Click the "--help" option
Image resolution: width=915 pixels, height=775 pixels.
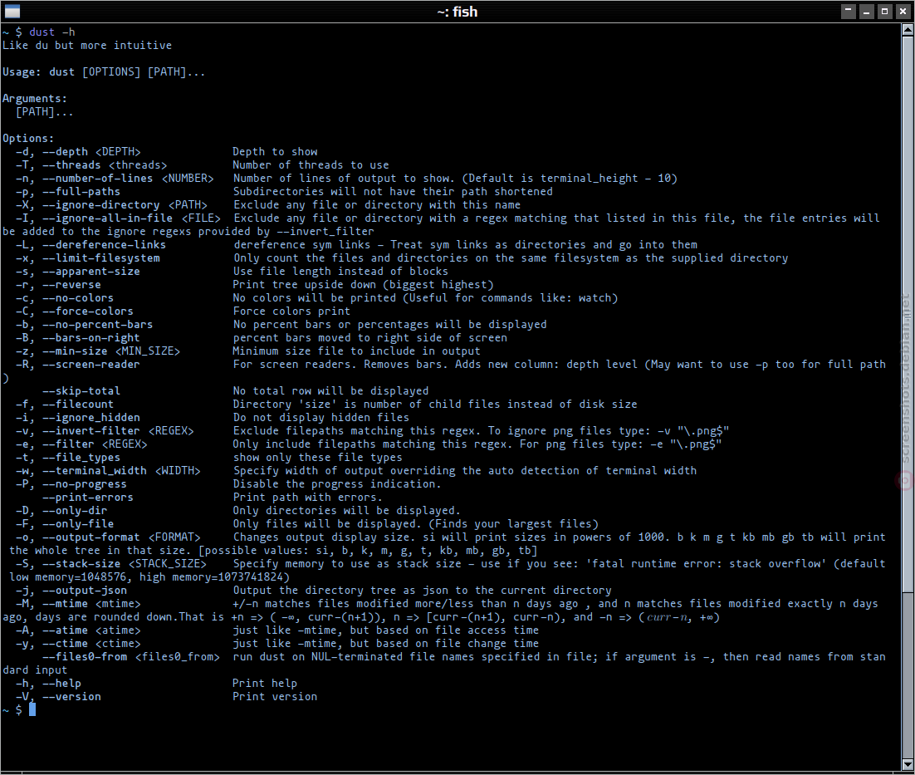[61, 684]
